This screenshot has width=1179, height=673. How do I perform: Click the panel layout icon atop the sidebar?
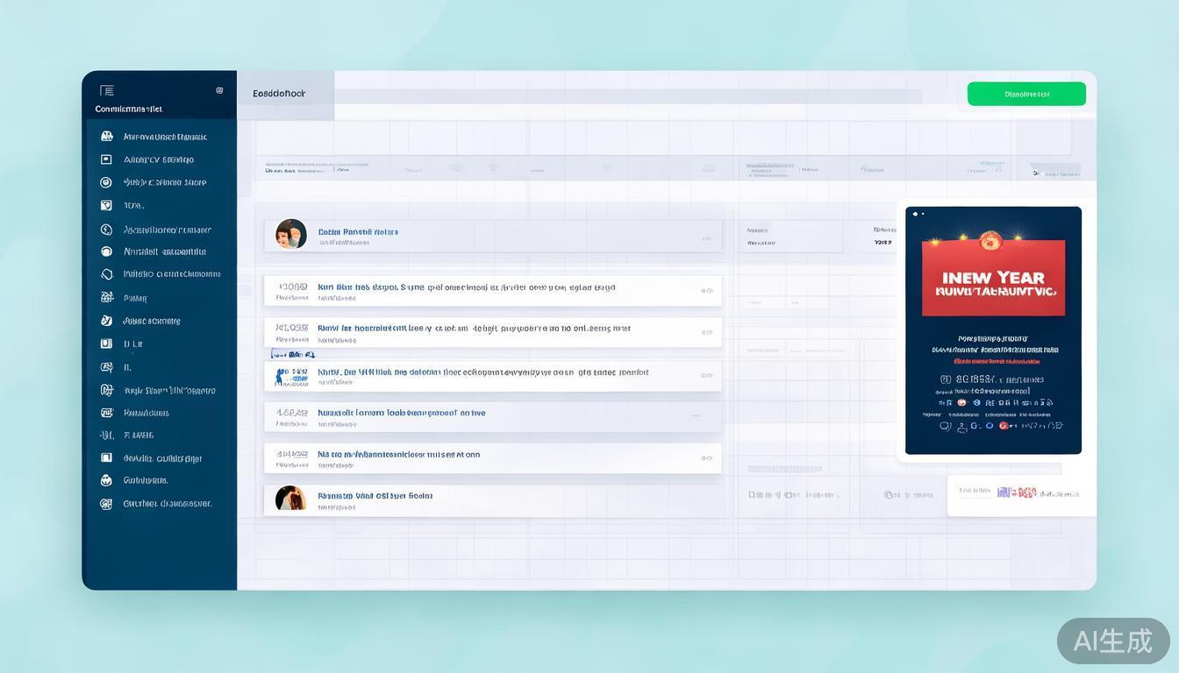click(107, 90)
